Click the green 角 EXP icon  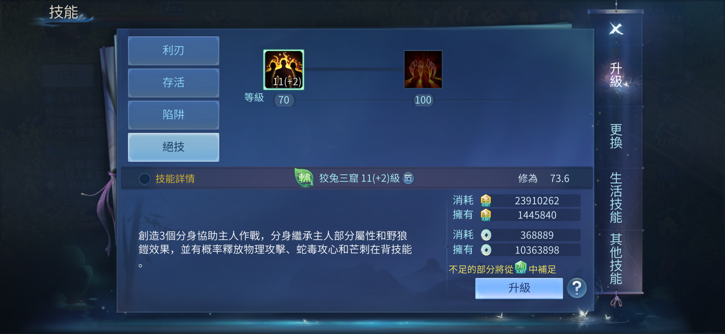[520, 267]
